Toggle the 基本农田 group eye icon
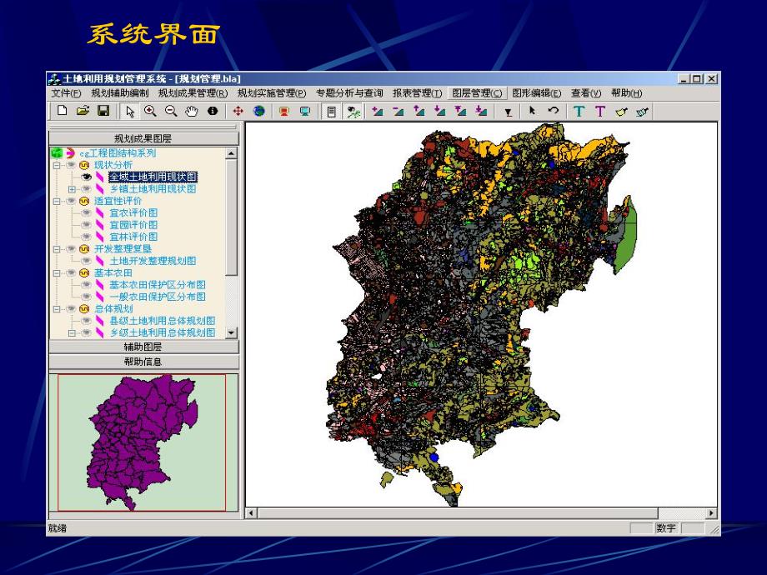This screenshot has width=767, height=575. [x=71, y=272]
